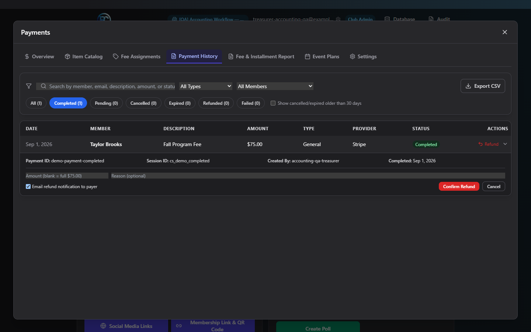Click the download icon on Export CSV
Viewport: 531px width, 332px height.
click(468, 86)
